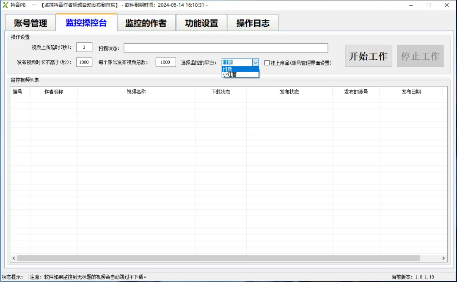
Task: Open the 功能设置 tab
Action: pos(201,23)
